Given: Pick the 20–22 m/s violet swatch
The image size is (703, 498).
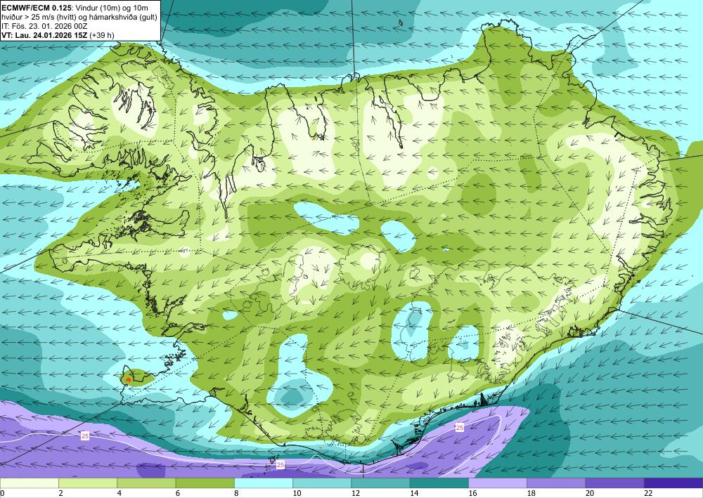Looking at the screenshot, I should coord(615,483).
